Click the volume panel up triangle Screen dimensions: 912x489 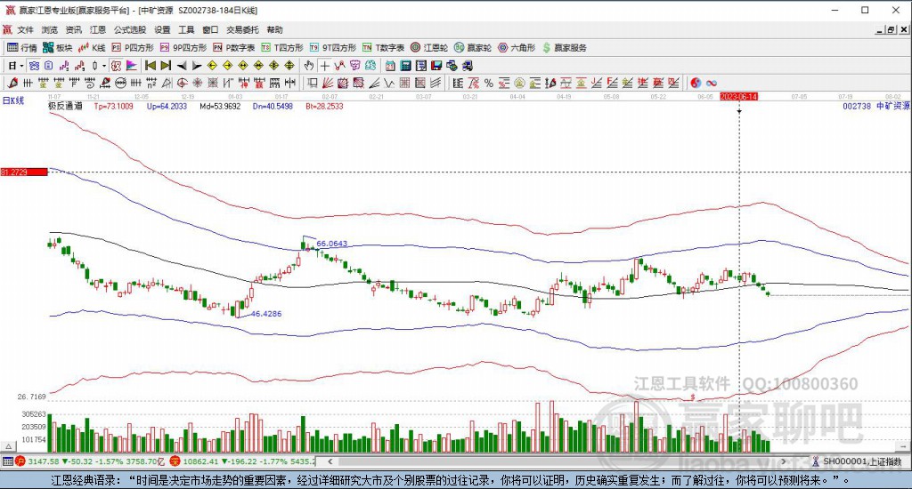pos(8,446)
